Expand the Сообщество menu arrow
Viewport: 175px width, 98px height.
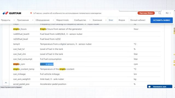pyautogui.click(x=90, y=20)
